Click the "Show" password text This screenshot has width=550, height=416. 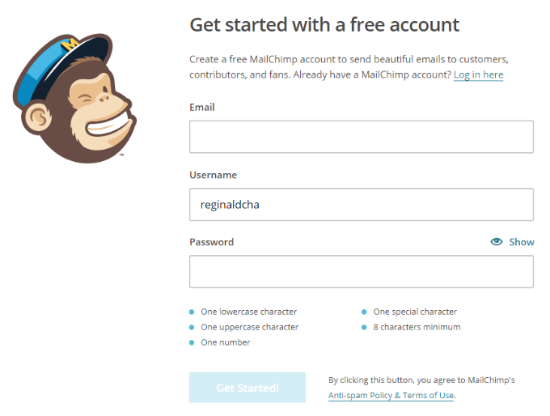(x=522, y=242)
